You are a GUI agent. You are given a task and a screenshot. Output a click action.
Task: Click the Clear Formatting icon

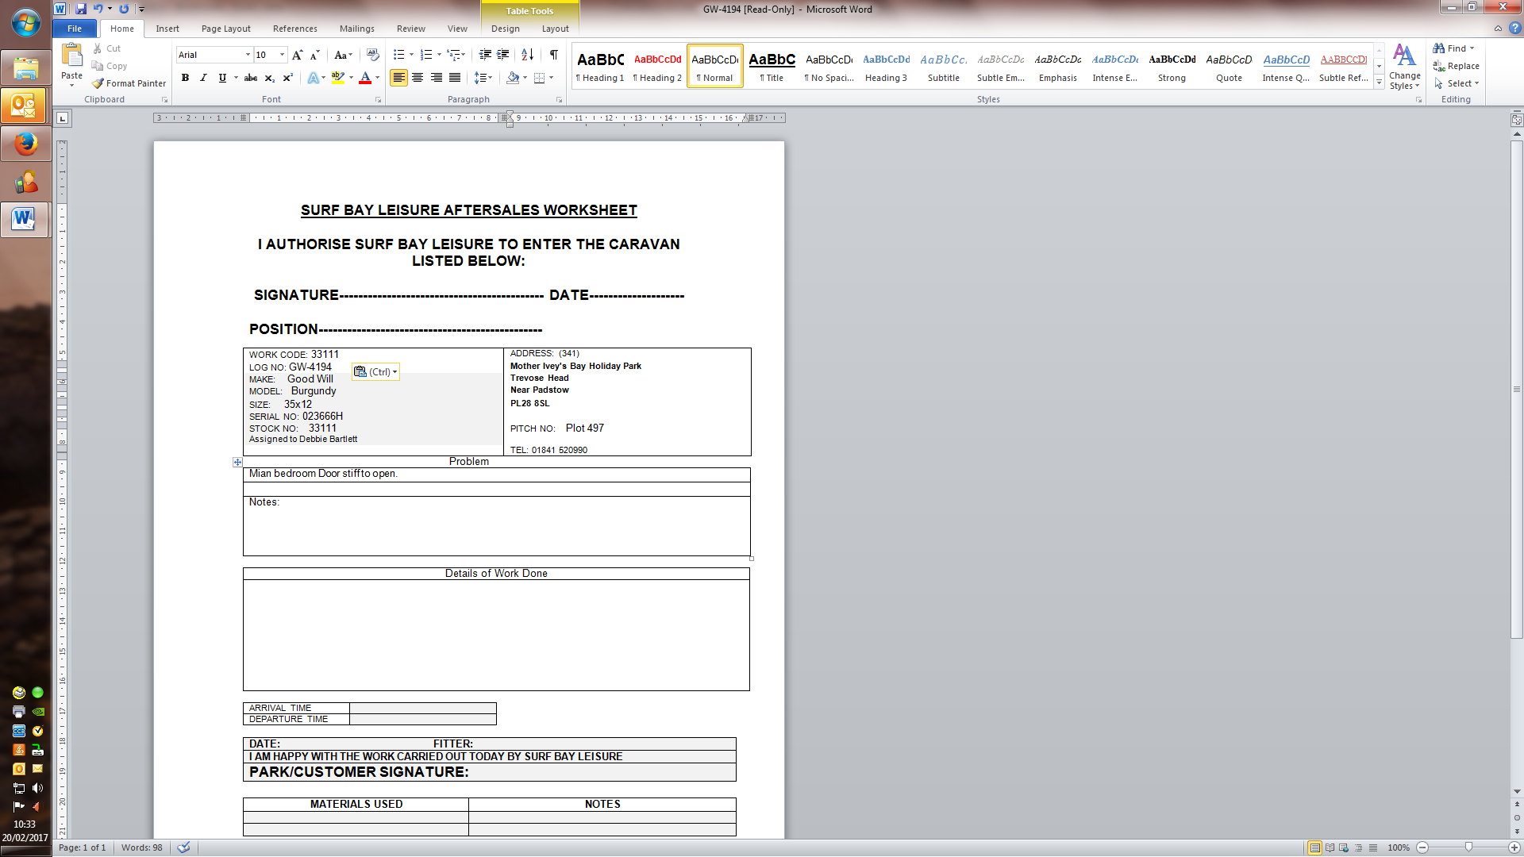coord(372,55)
